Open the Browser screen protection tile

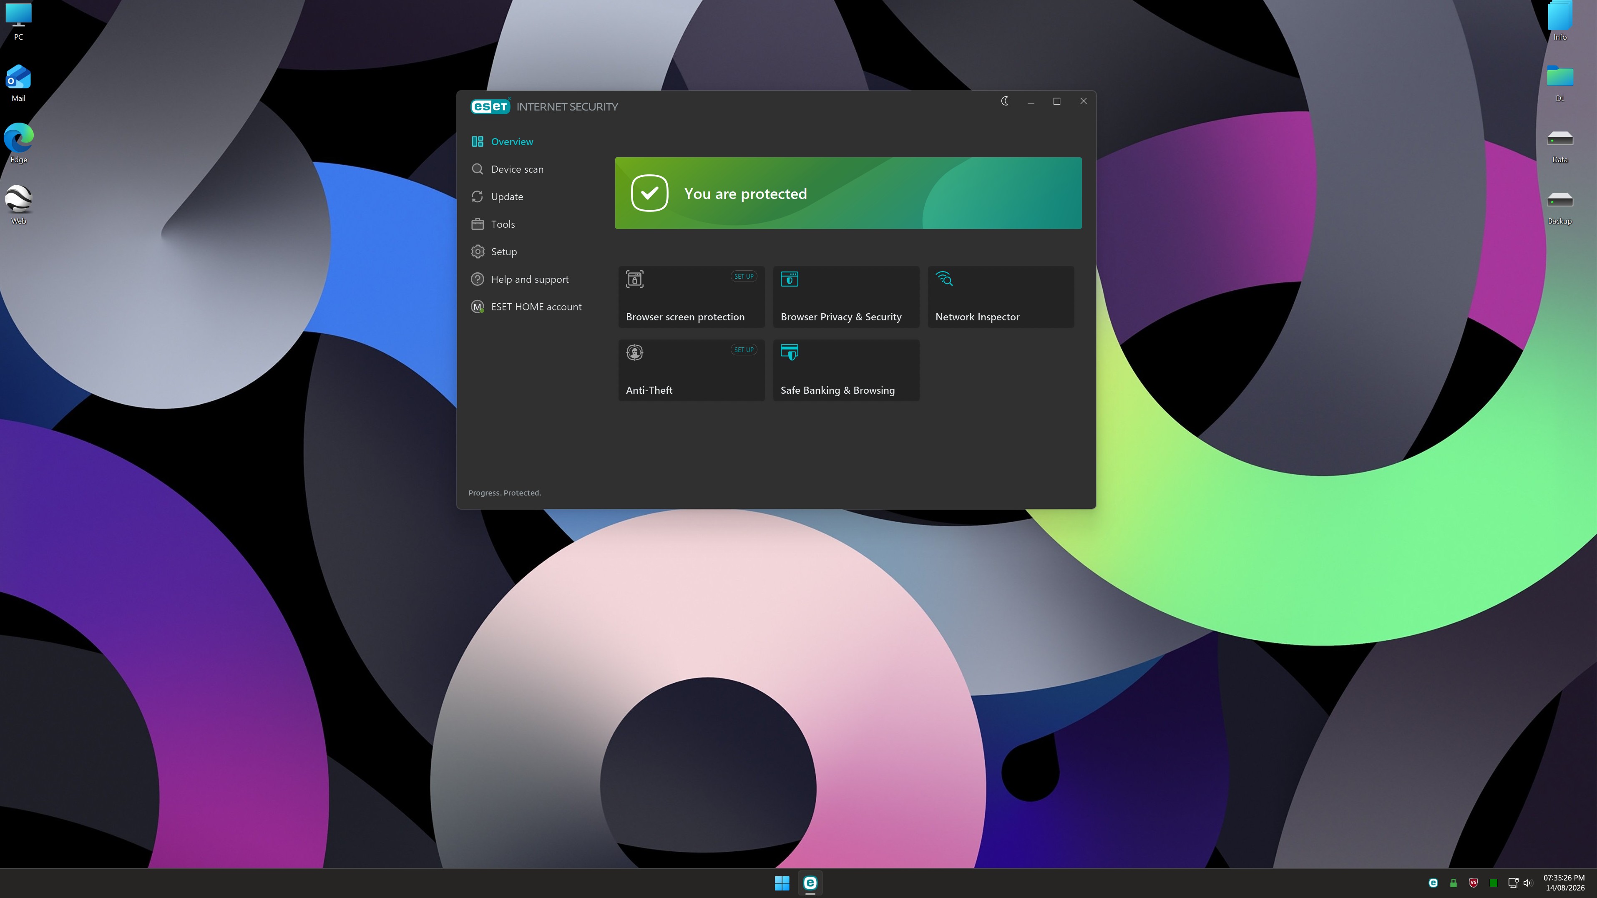pos(691,297)
